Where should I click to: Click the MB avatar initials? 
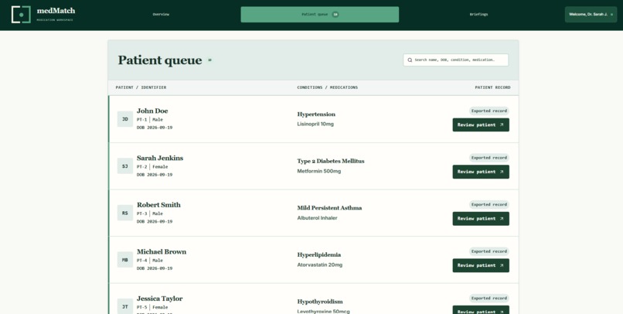pos(125,260)
